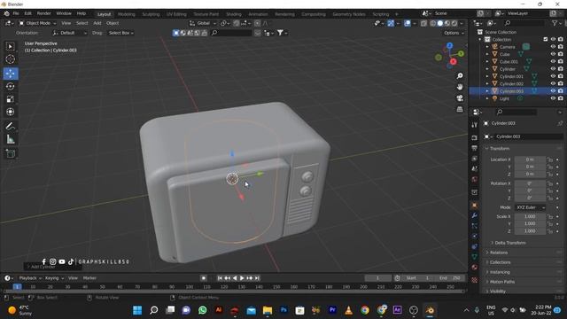Uncheck the Collection exclude checkbox
Screen dimensions: 567x319
pos(546,39)
